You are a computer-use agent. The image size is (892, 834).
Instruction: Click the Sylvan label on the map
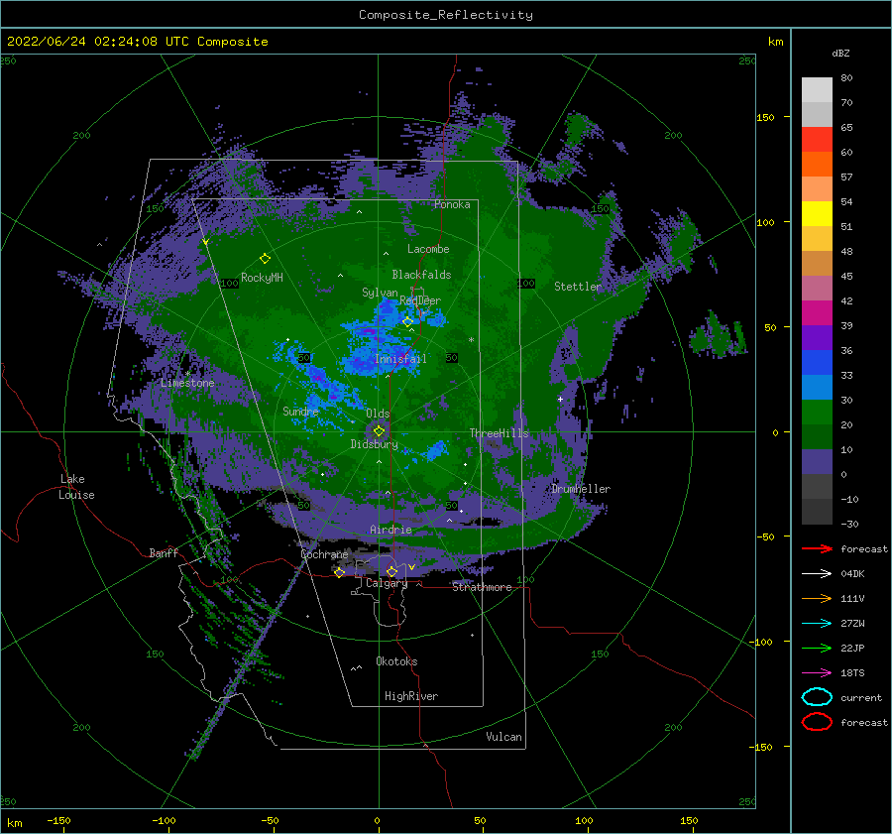point(380,293)
